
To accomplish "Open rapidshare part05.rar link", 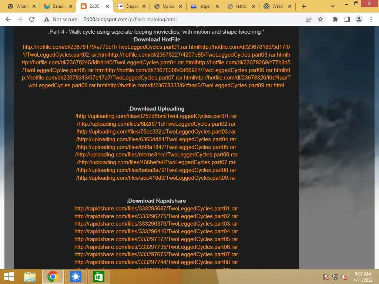I will pos(156,239).
